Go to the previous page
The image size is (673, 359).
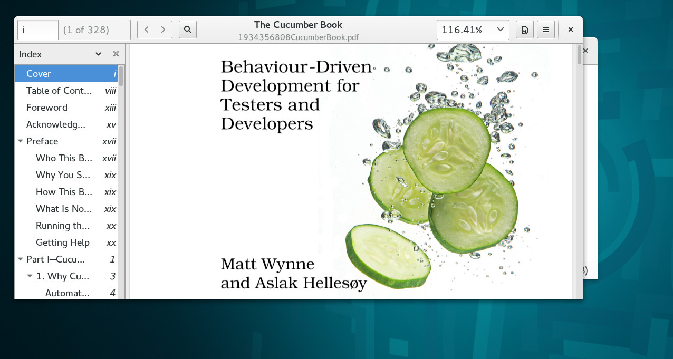click(x=146, y=30)
